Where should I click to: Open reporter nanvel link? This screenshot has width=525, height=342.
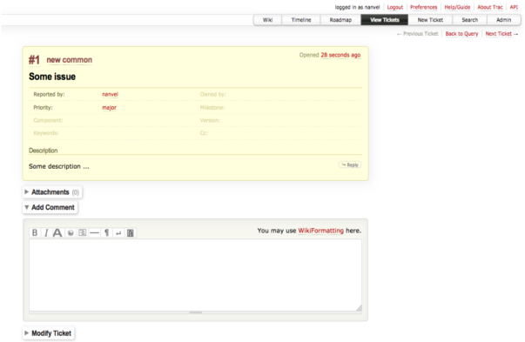[x=111, y=94]
